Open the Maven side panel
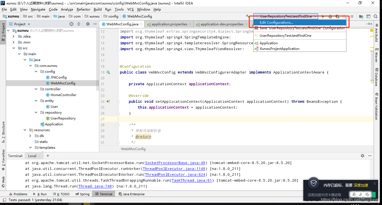 [x=377, y=55]
